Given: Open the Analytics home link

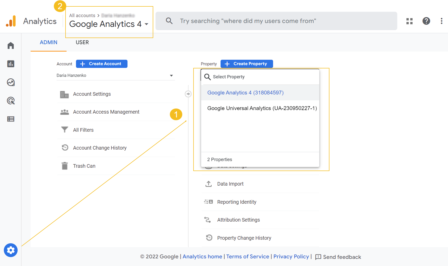Looking at the screenshot, I should coord(202,257).
